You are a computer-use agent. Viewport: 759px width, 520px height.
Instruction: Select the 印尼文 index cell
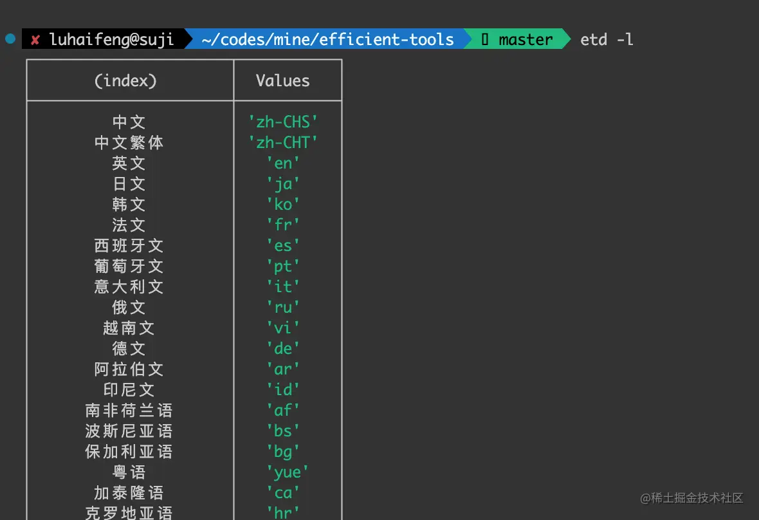[x=129, y=390]
